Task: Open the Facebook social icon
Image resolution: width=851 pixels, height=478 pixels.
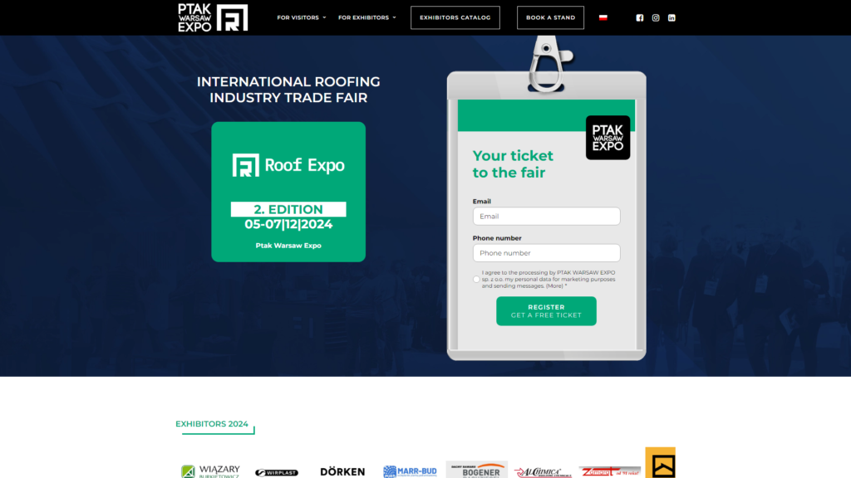Action: coord(640,18)
